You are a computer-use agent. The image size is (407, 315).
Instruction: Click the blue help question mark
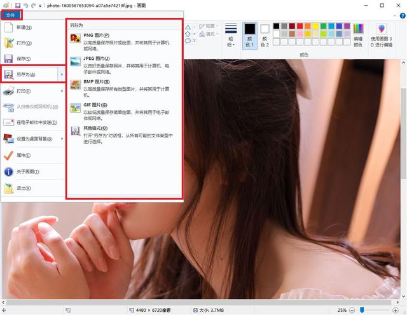coord(403,15)
